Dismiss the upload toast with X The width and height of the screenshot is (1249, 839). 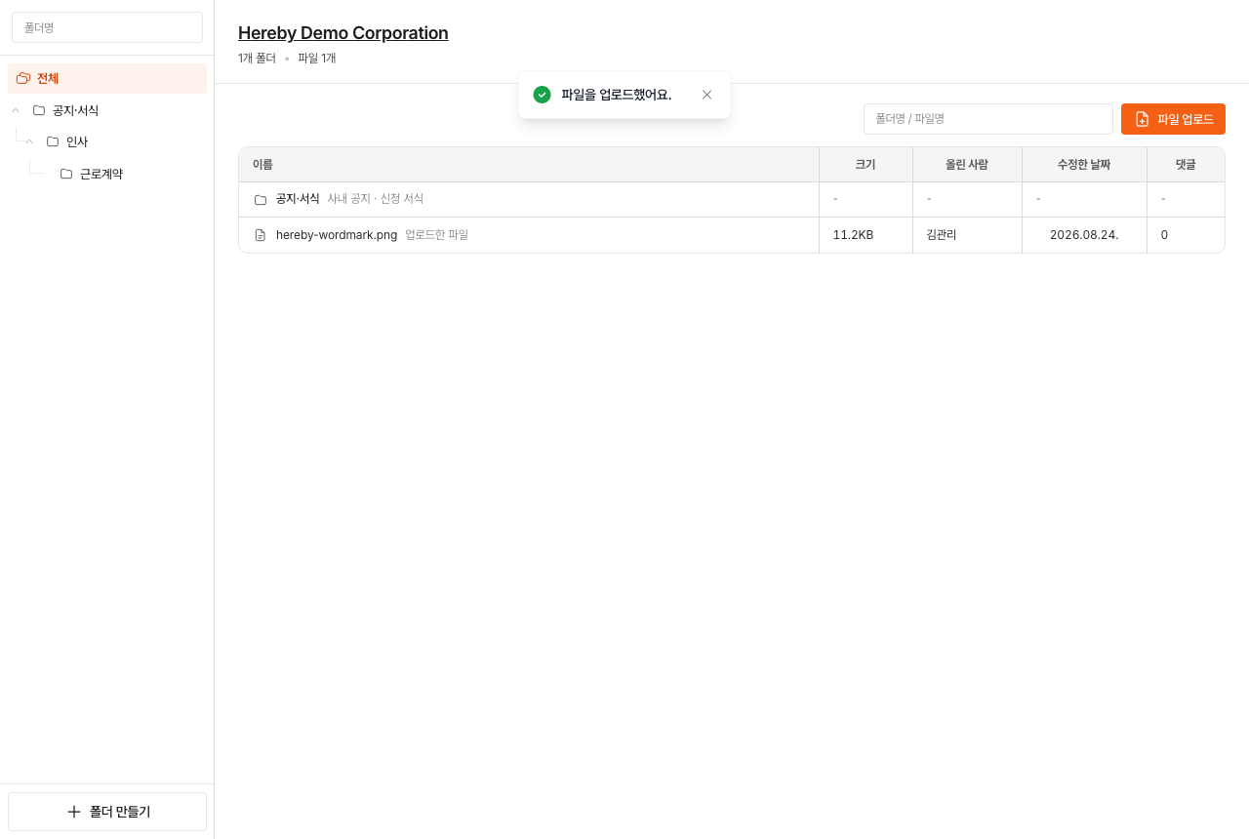[x=707, y=95]
